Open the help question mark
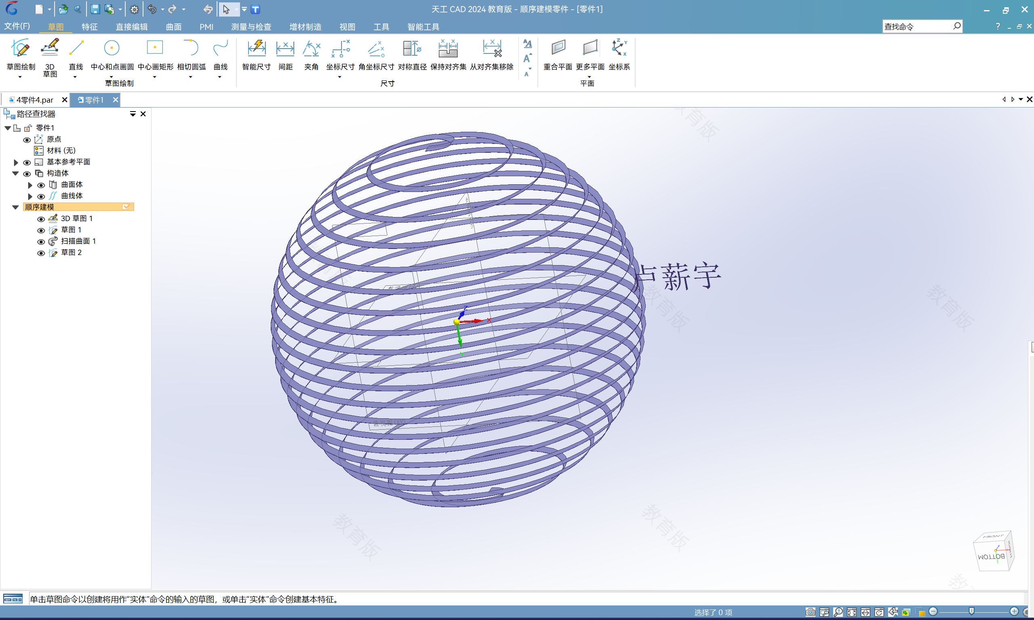 click(998, 27)
